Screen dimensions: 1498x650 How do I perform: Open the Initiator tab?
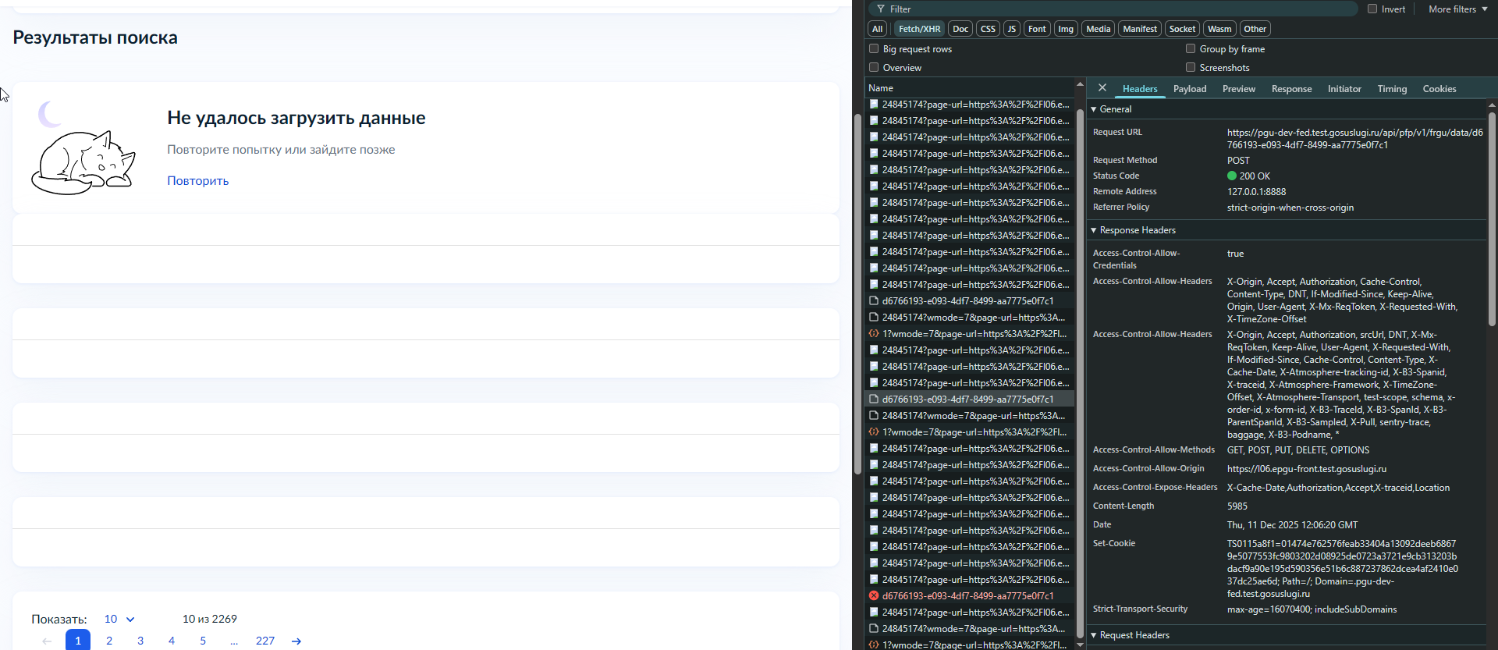[x=1344, y=89]
